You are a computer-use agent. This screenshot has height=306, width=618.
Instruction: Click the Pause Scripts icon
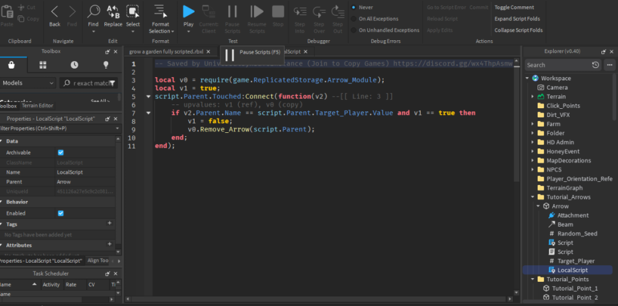(x=232, y=11)
